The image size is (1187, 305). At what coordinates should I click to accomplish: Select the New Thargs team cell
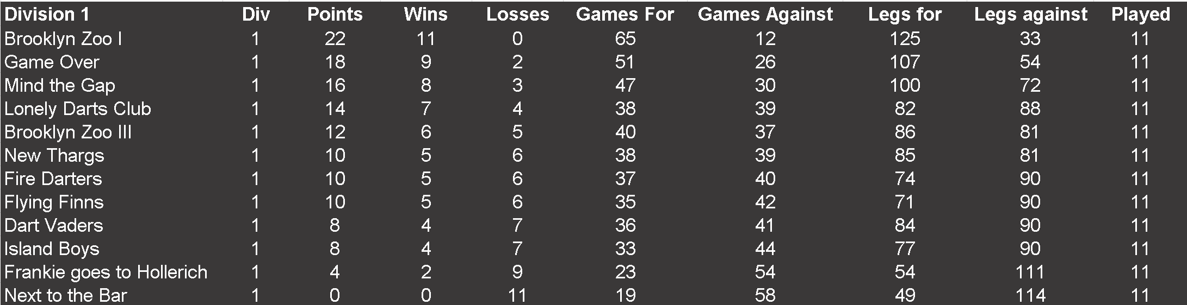point(54,155)
